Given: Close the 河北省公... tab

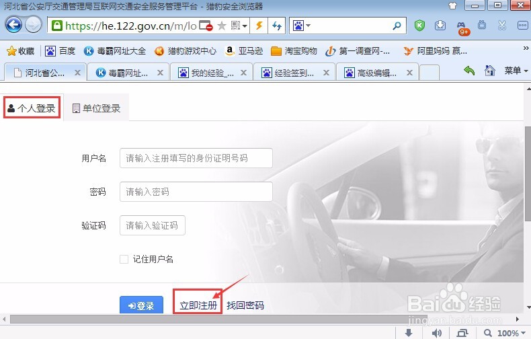Looking at the screenshot, I should tap(77, 73).
